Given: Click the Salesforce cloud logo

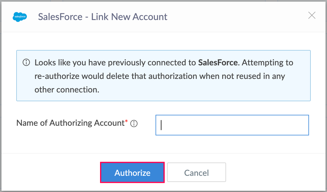Looking at the screenshot, I should [x=20, y=17].
